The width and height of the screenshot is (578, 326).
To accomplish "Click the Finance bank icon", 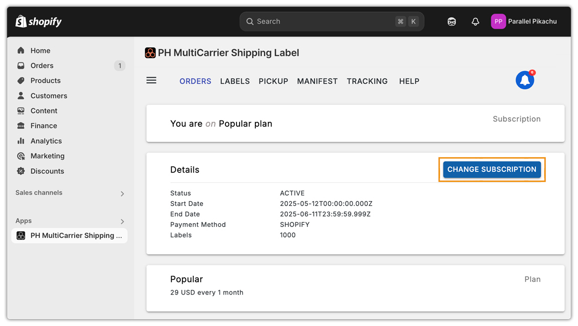I will tap(21, 126).
